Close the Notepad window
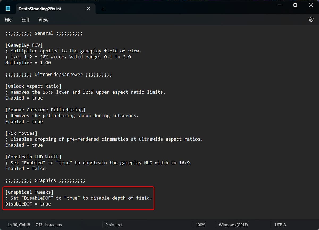Screen dimensions: 319x230 pyautogui.click(x=311, y=5)
